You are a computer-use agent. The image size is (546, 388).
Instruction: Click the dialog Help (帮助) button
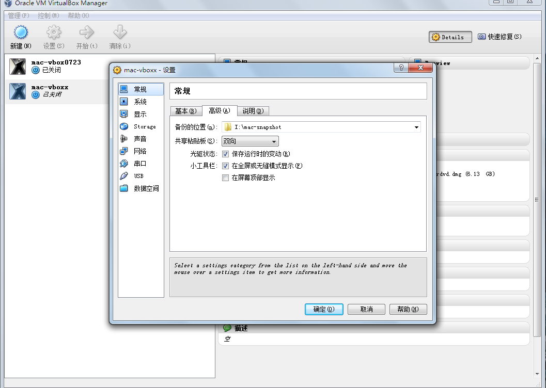coord(408,309)
